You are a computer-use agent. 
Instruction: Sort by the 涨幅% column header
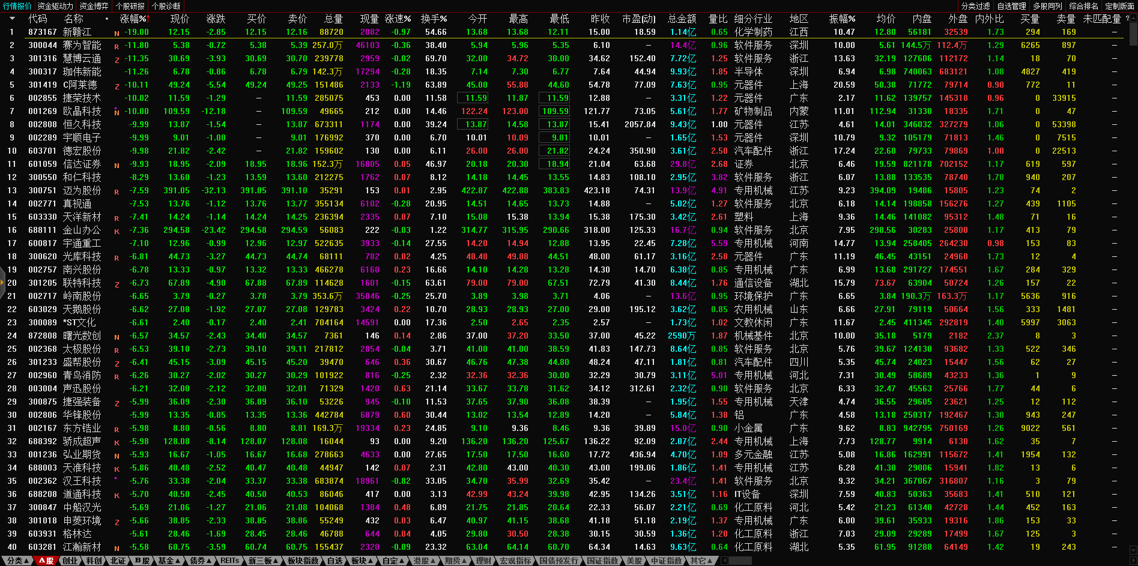tap(133, 19)
